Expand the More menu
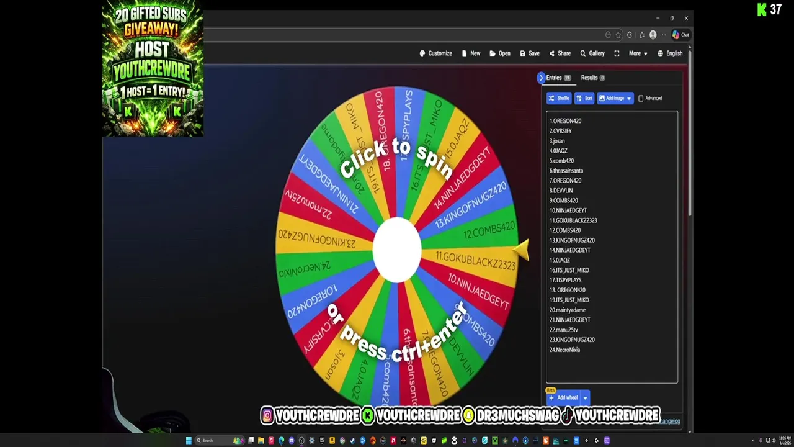The height and width of the screenshot is (447, 794). pyautogui.click(x=638, y=53)
